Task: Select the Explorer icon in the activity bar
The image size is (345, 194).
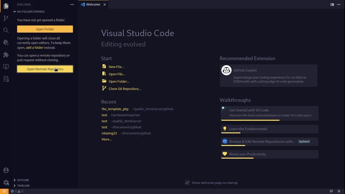Action: pos(6,6)
